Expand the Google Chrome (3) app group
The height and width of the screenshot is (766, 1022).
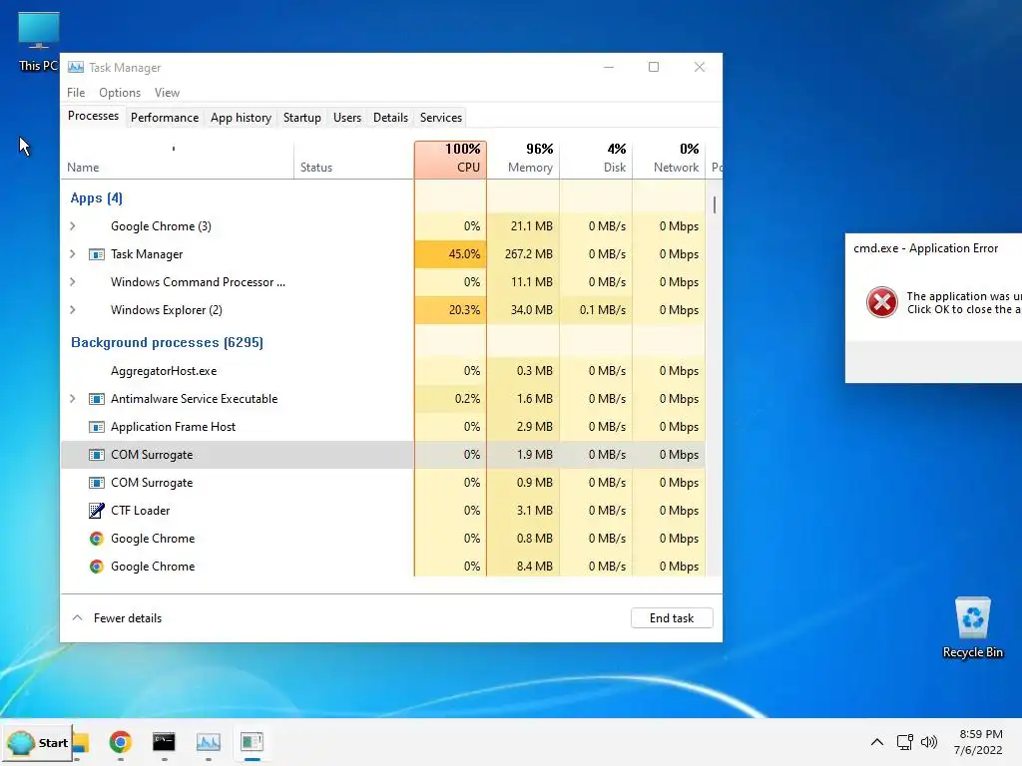[72, 226]
